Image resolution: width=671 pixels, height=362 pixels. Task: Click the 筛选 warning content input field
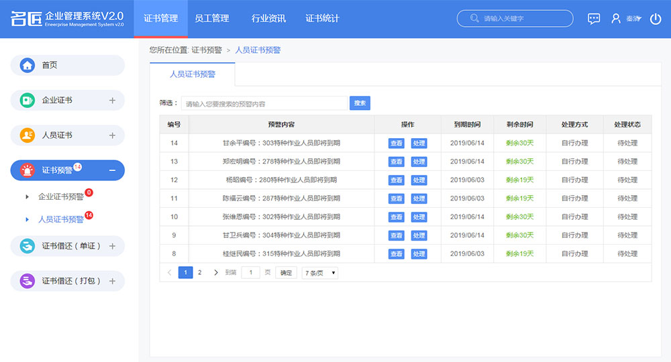tap(263, 104)
